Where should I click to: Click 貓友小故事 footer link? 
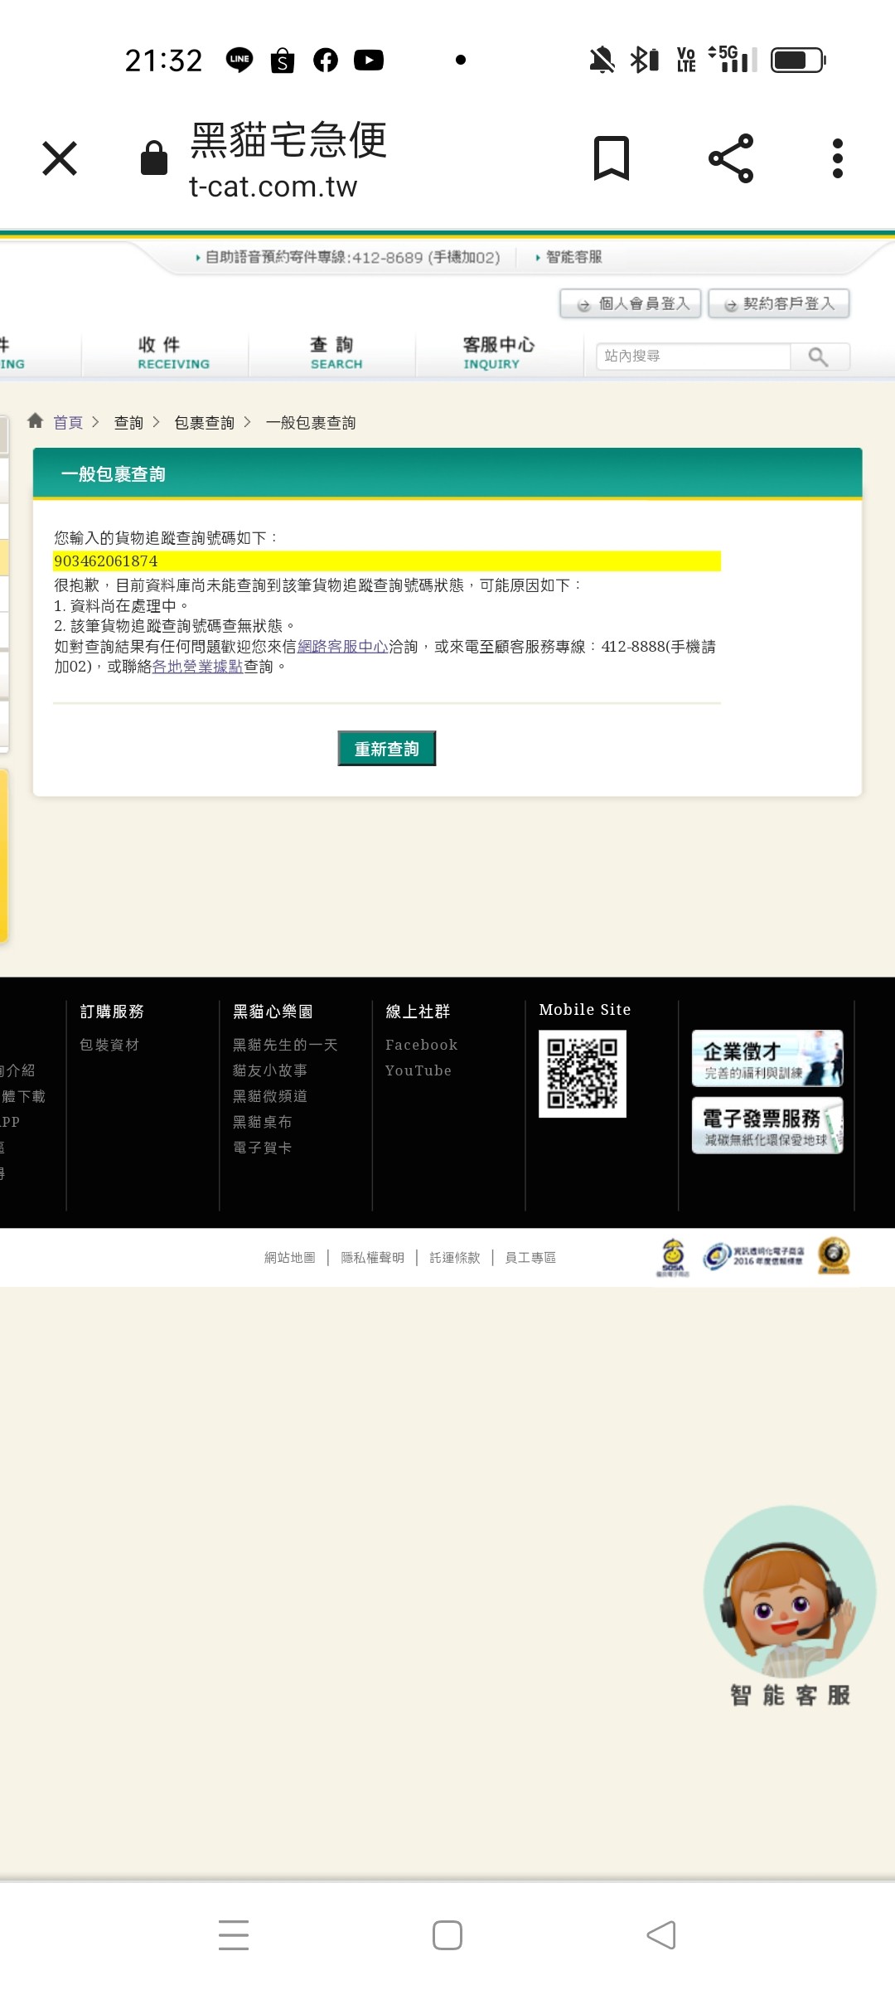270,1071
